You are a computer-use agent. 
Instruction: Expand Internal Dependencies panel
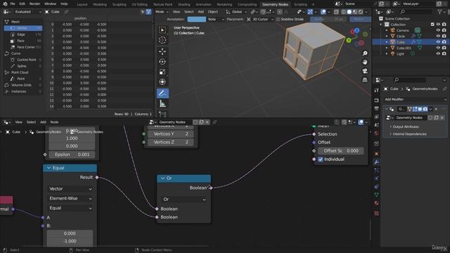(409, 134)
